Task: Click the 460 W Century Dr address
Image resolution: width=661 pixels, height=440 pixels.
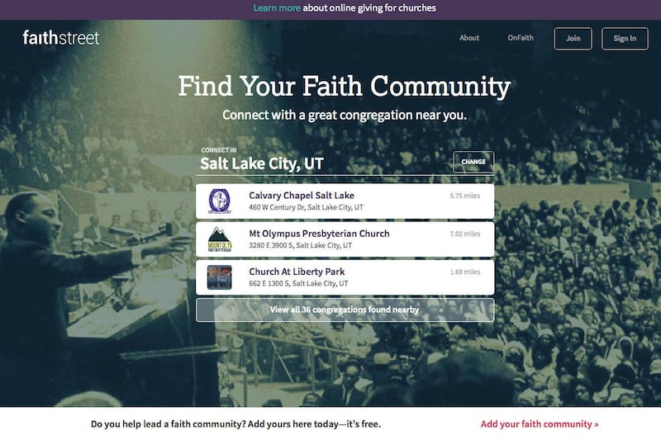Action: coord(306,207)
